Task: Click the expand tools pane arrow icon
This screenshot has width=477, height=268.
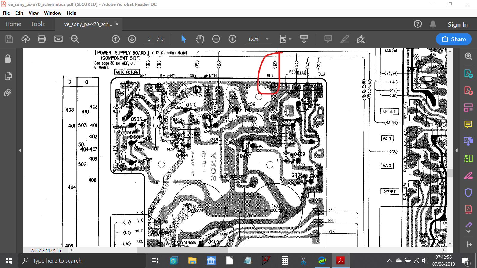Action: coord(469,244)
